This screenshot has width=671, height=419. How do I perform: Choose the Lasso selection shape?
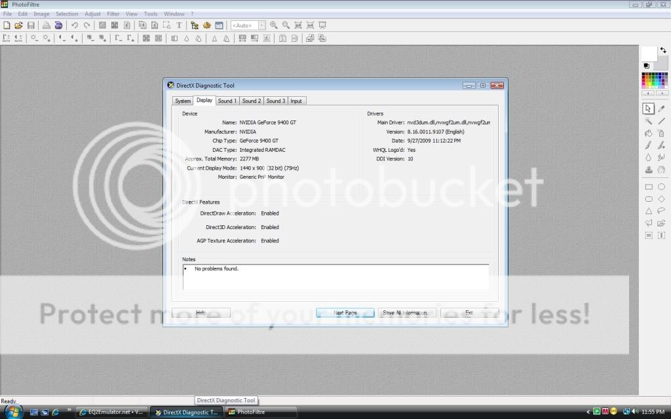tap(661, 211)
